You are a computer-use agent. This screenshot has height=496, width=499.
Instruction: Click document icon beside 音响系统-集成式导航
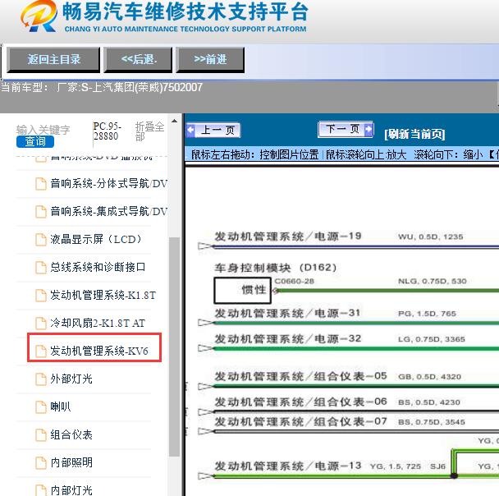pyautogui.click(x=41, y=212)
